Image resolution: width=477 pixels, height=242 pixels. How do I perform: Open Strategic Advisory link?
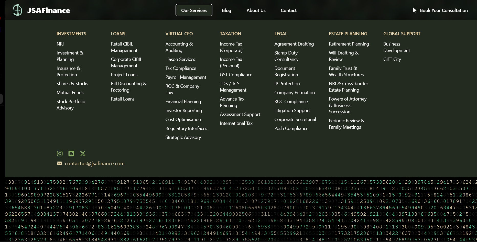coord(183,137)
